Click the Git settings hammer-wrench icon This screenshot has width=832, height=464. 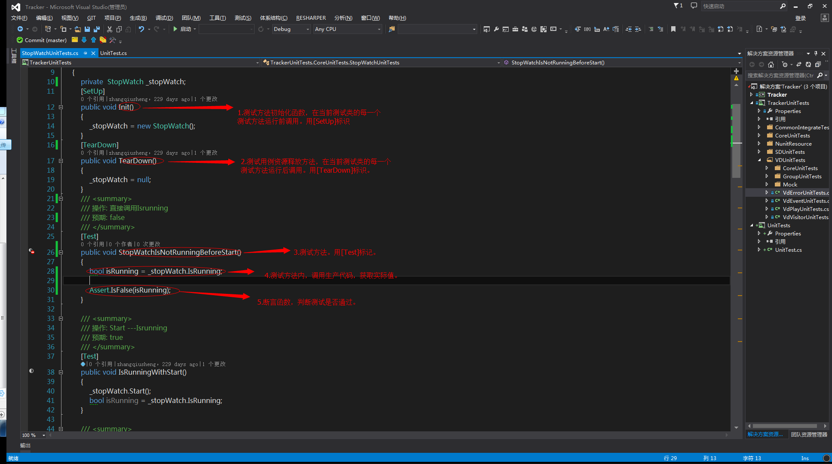tap(113, 40)
